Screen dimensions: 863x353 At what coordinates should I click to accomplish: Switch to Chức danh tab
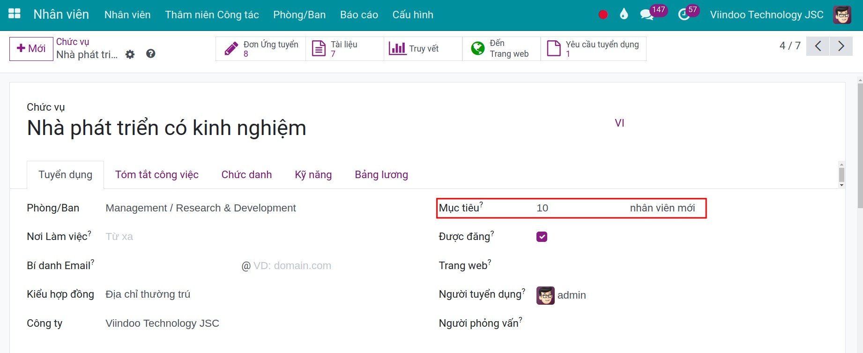(246, 175)
